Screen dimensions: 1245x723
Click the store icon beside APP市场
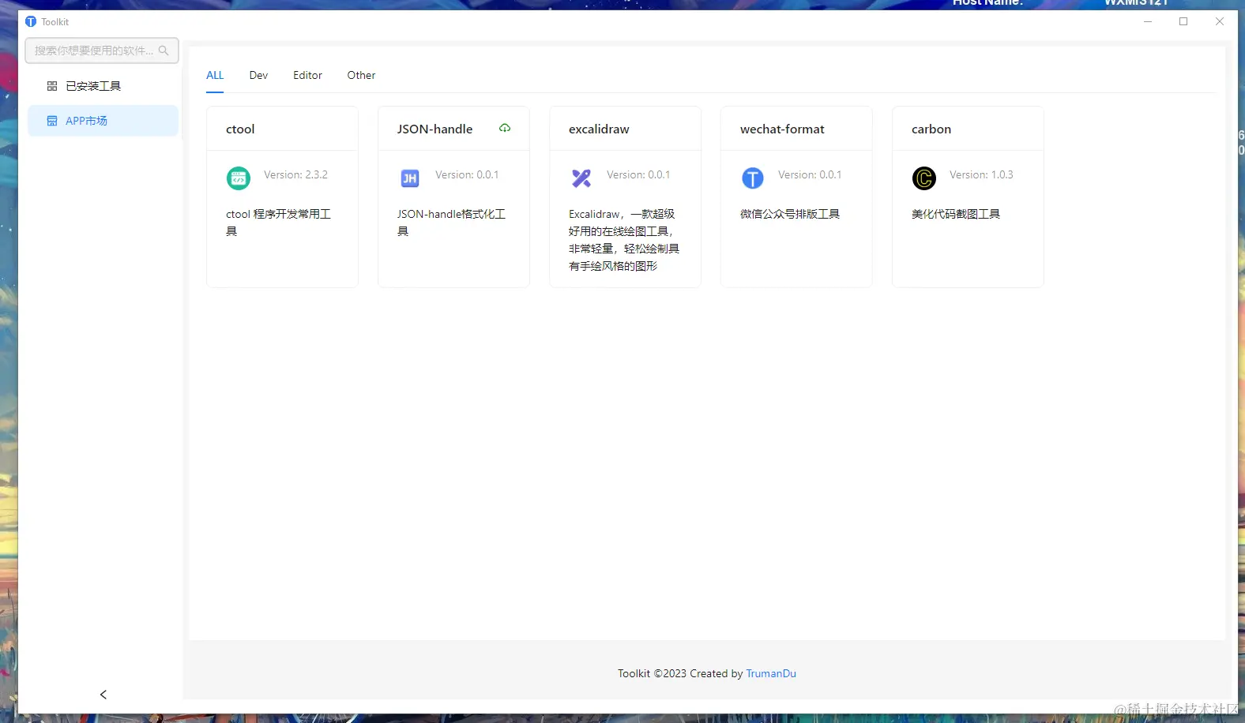[52, 121]
